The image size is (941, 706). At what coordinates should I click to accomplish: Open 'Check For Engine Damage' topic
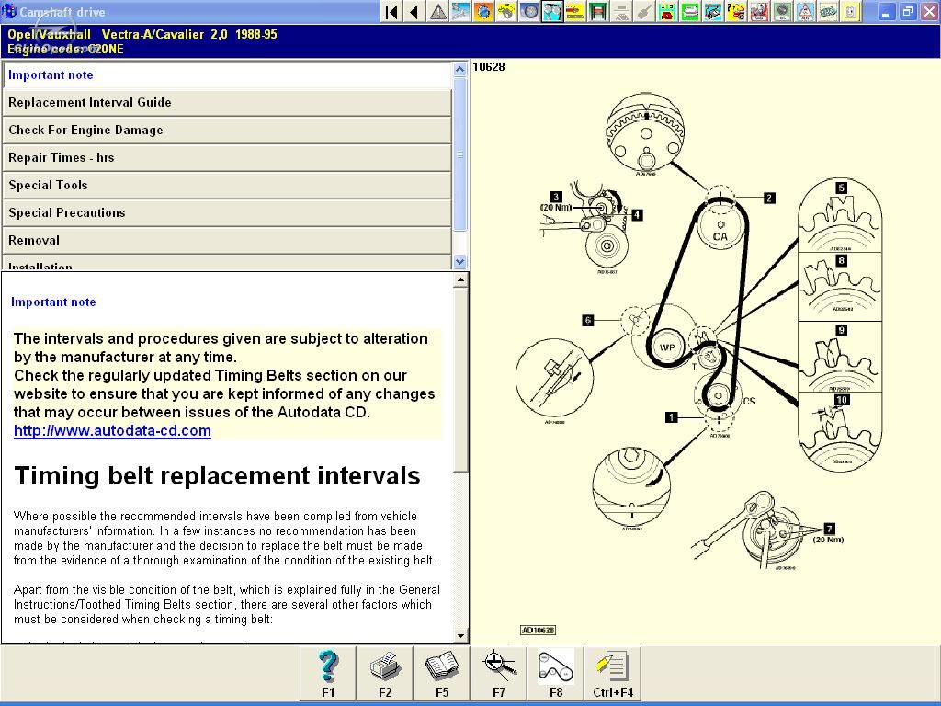click(228, 131)
